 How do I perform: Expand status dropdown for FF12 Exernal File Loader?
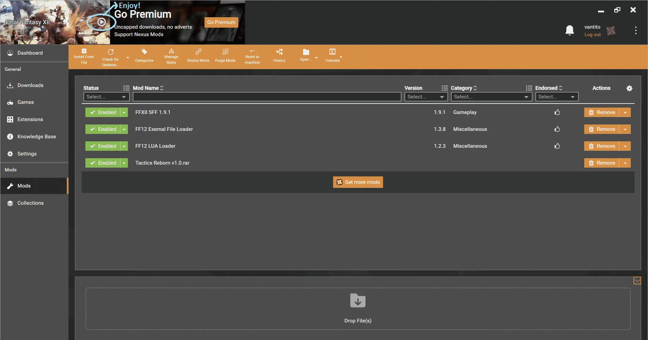pyautogui.click(x=124, y=129)
